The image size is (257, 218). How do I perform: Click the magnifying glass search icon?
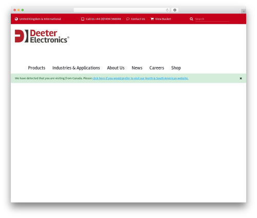[191, 19]
